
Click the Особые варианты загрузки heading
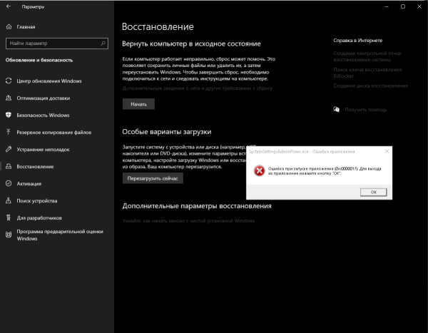point(166,132)
